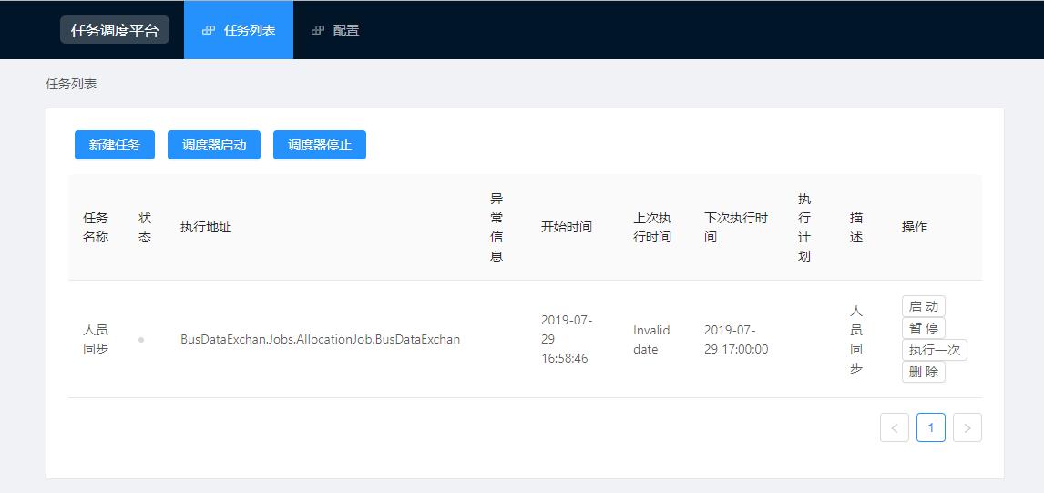The width and height of the screenshot is (1044, 493).
Task: Select the Invalid date cell
Action: click(651, 339)
